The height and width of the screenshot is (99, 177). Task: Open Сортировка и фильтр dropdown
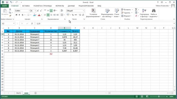pyautogui.click(x=144, y=13)
